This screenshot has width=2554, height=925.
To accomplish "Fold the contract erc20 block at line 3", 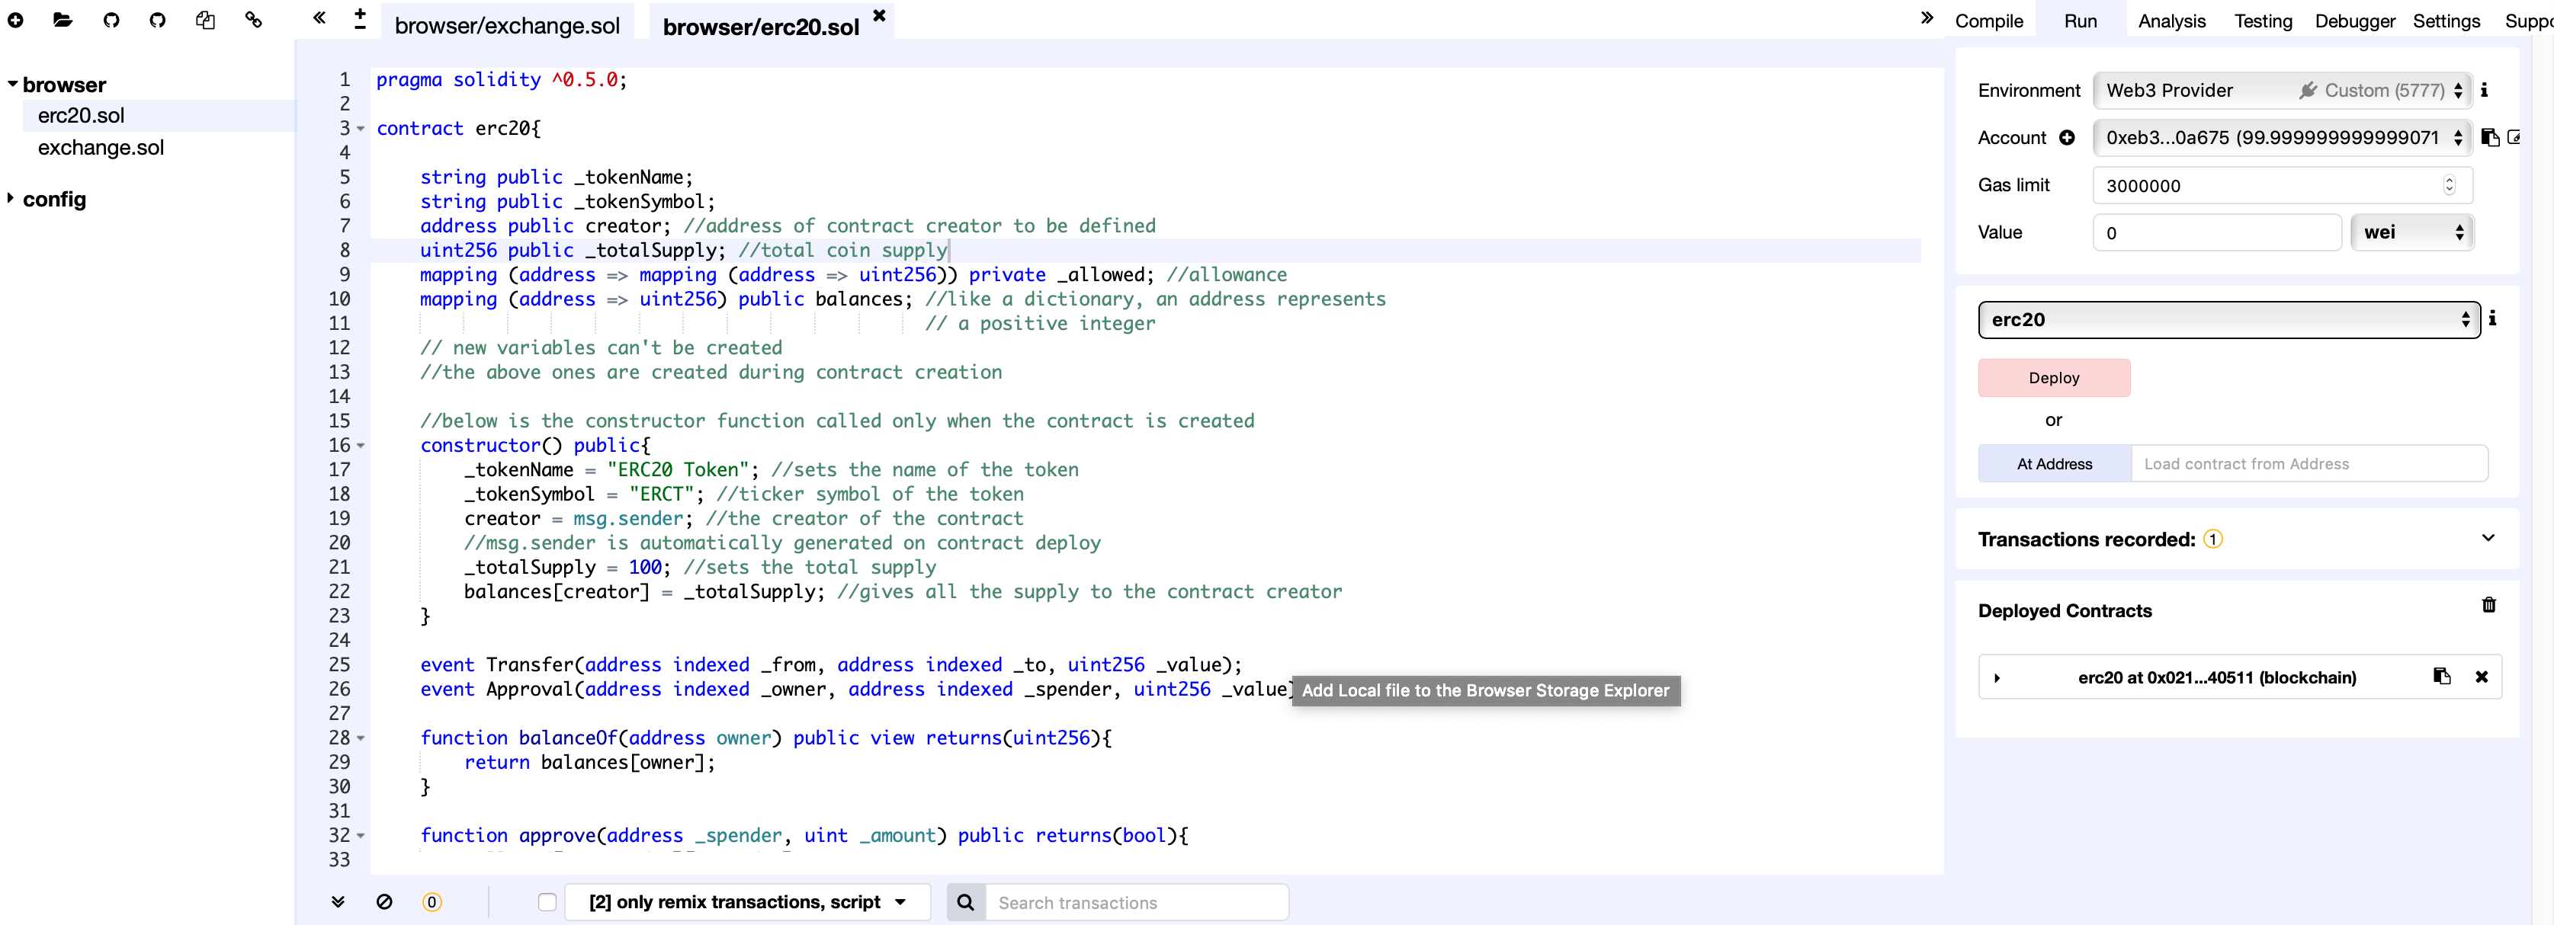I will (361, 129).
